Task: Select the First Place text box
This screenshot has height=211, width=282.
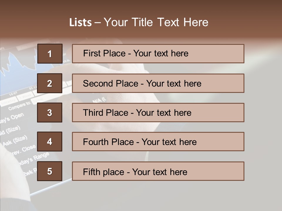Action: [158, 54]
